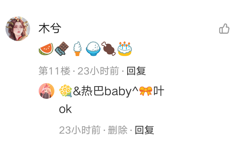Click the birthday cake emoji
This screenshot has width=234, height=147.
125,49
